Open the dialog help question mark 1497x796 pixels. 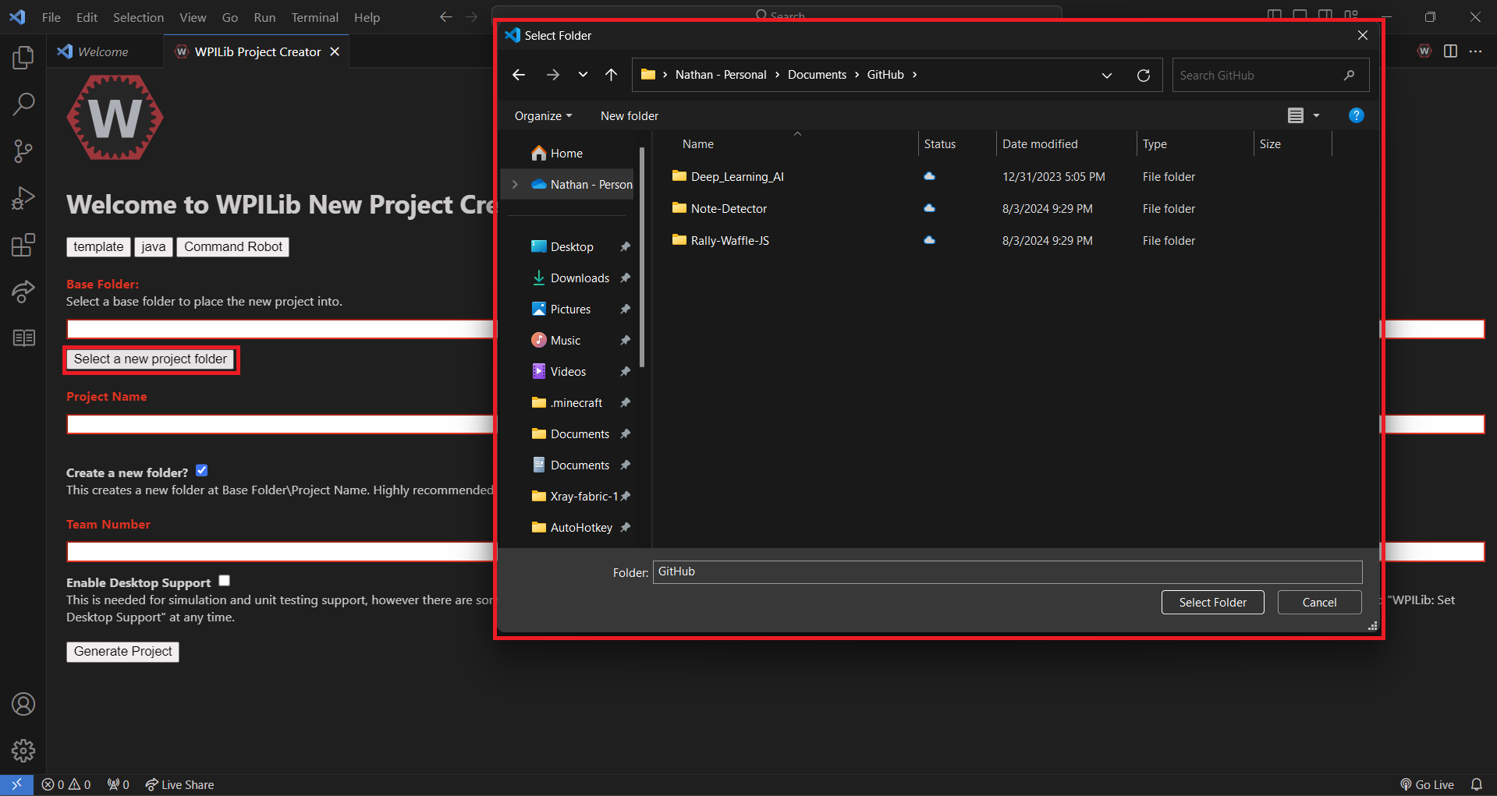pyautogui.click(x=1357, y=115)
